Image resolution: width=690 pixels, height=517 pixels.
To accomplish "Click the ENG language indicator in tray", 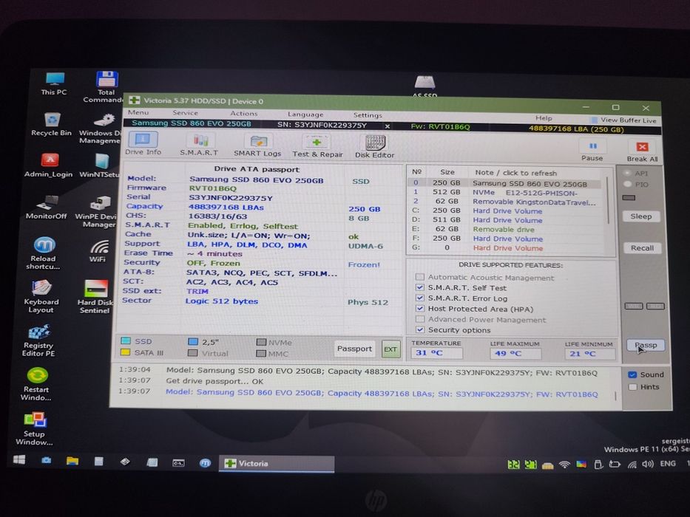I will tap(668, 463).
